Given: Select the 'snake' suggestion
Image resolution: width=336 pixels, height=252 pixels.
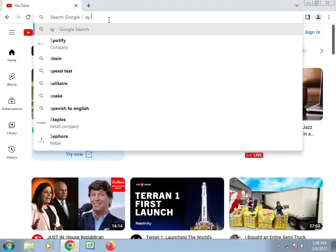Looking at the screenshot, I should point(168,96).
